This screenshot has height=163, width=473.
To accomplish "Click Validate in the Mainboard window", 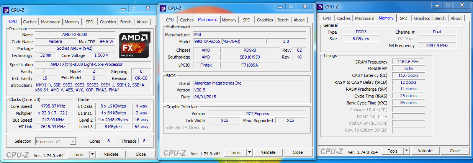I will tap(268, 152).
